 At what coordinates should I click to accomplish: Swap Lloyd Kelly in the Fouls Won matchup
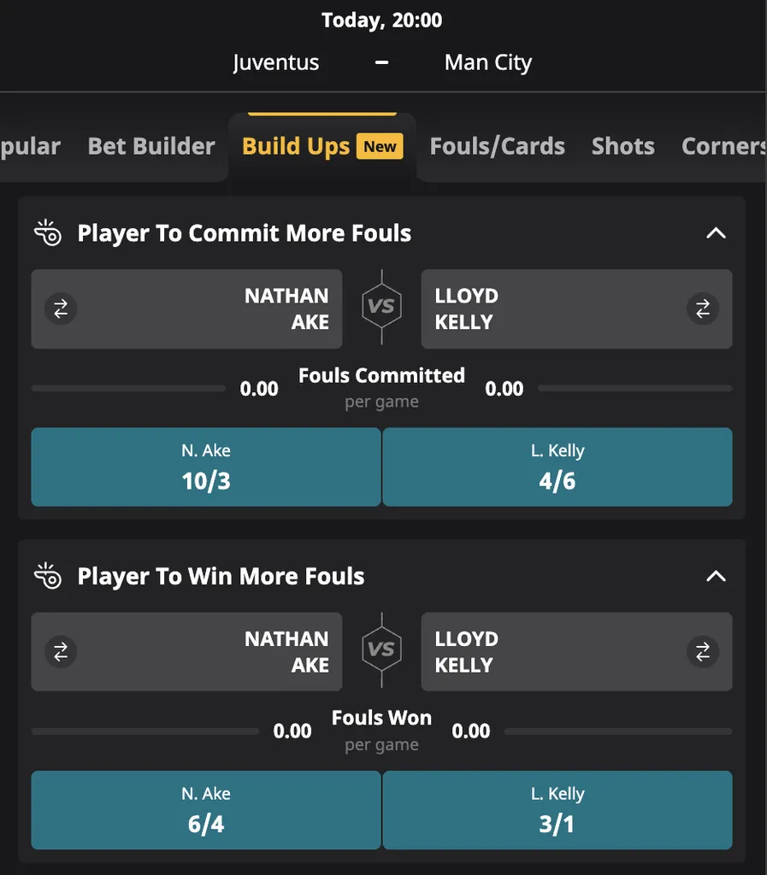point(703,651)
